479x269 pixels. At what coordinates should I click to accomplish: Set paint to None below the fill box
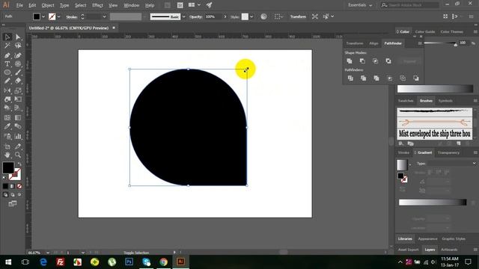coord(19,186)
